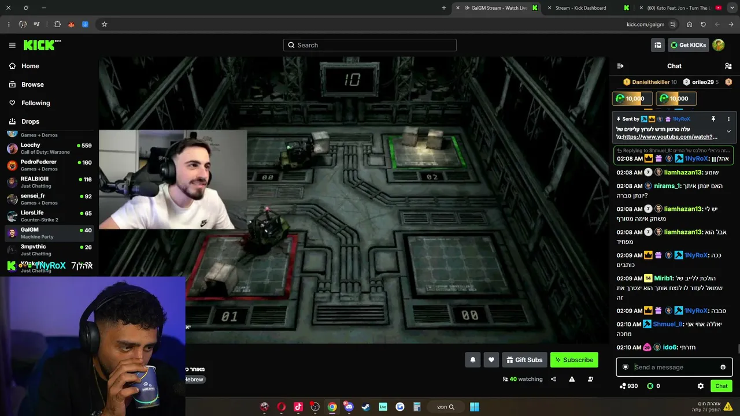This screenshot has width=740, height=416.
Task: Click top gifter Danielthekiller
Action: tap(650, 82)
